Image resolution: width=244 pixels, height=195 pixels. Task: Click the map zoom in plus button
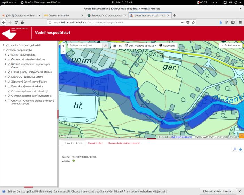tap(63, 46)
